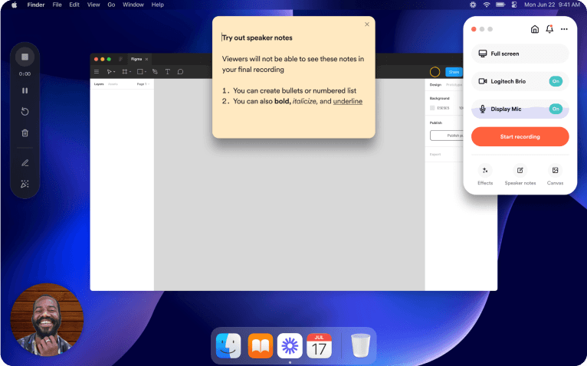Open the Display Mic microphone selector

click(x=520, y=109)
